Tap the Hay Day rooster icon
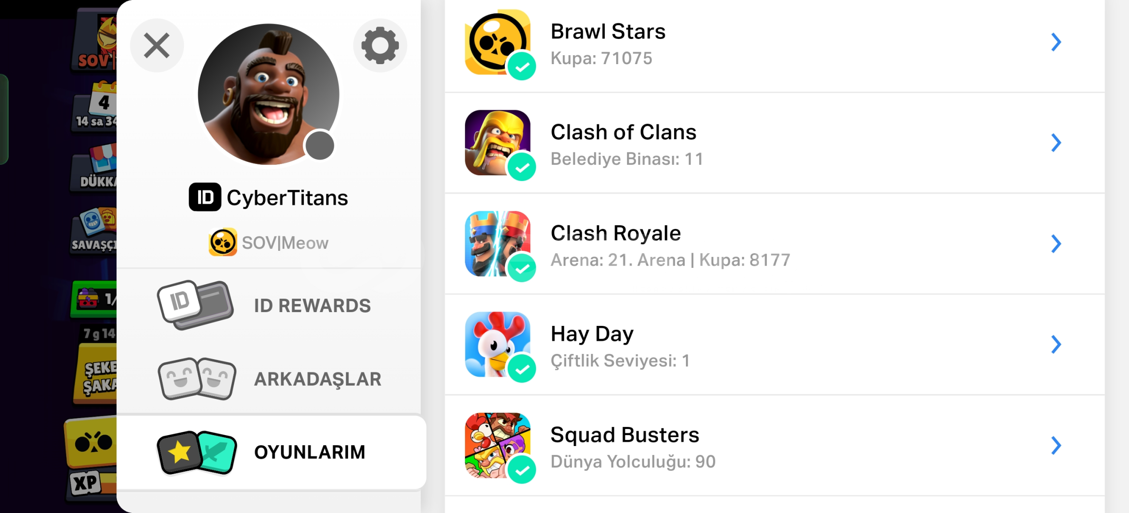Screen dimensions: 1129x513 pyautogui.click(x=498, y=344)
